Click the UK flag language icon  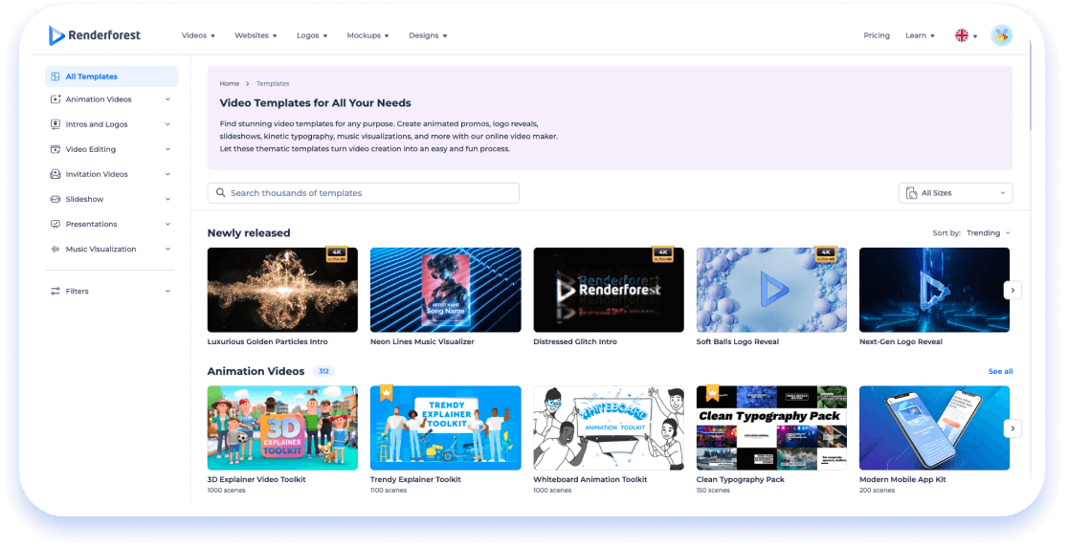click(x=962, y=35)
